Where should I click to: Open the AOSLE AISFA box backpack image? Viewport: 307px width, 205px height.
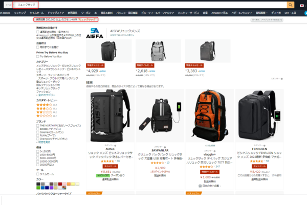pyautogui.click(x=110, y=116)
